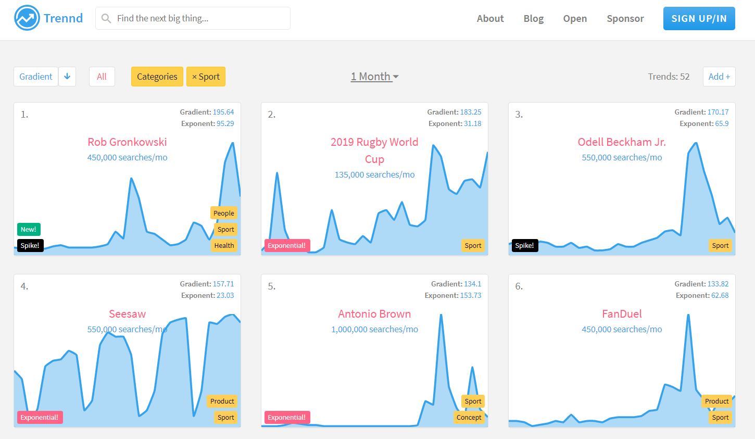Viewport: 755px width, 439px height.
Task: Click the Exponent value 153.73
Action: click(x=471, y=295)
